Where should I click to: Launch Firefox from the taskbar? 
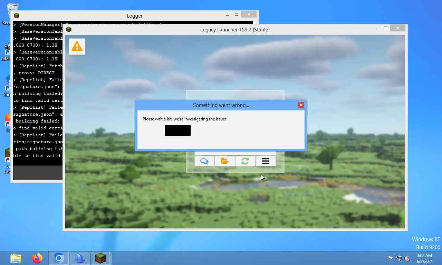coord(37,258)
